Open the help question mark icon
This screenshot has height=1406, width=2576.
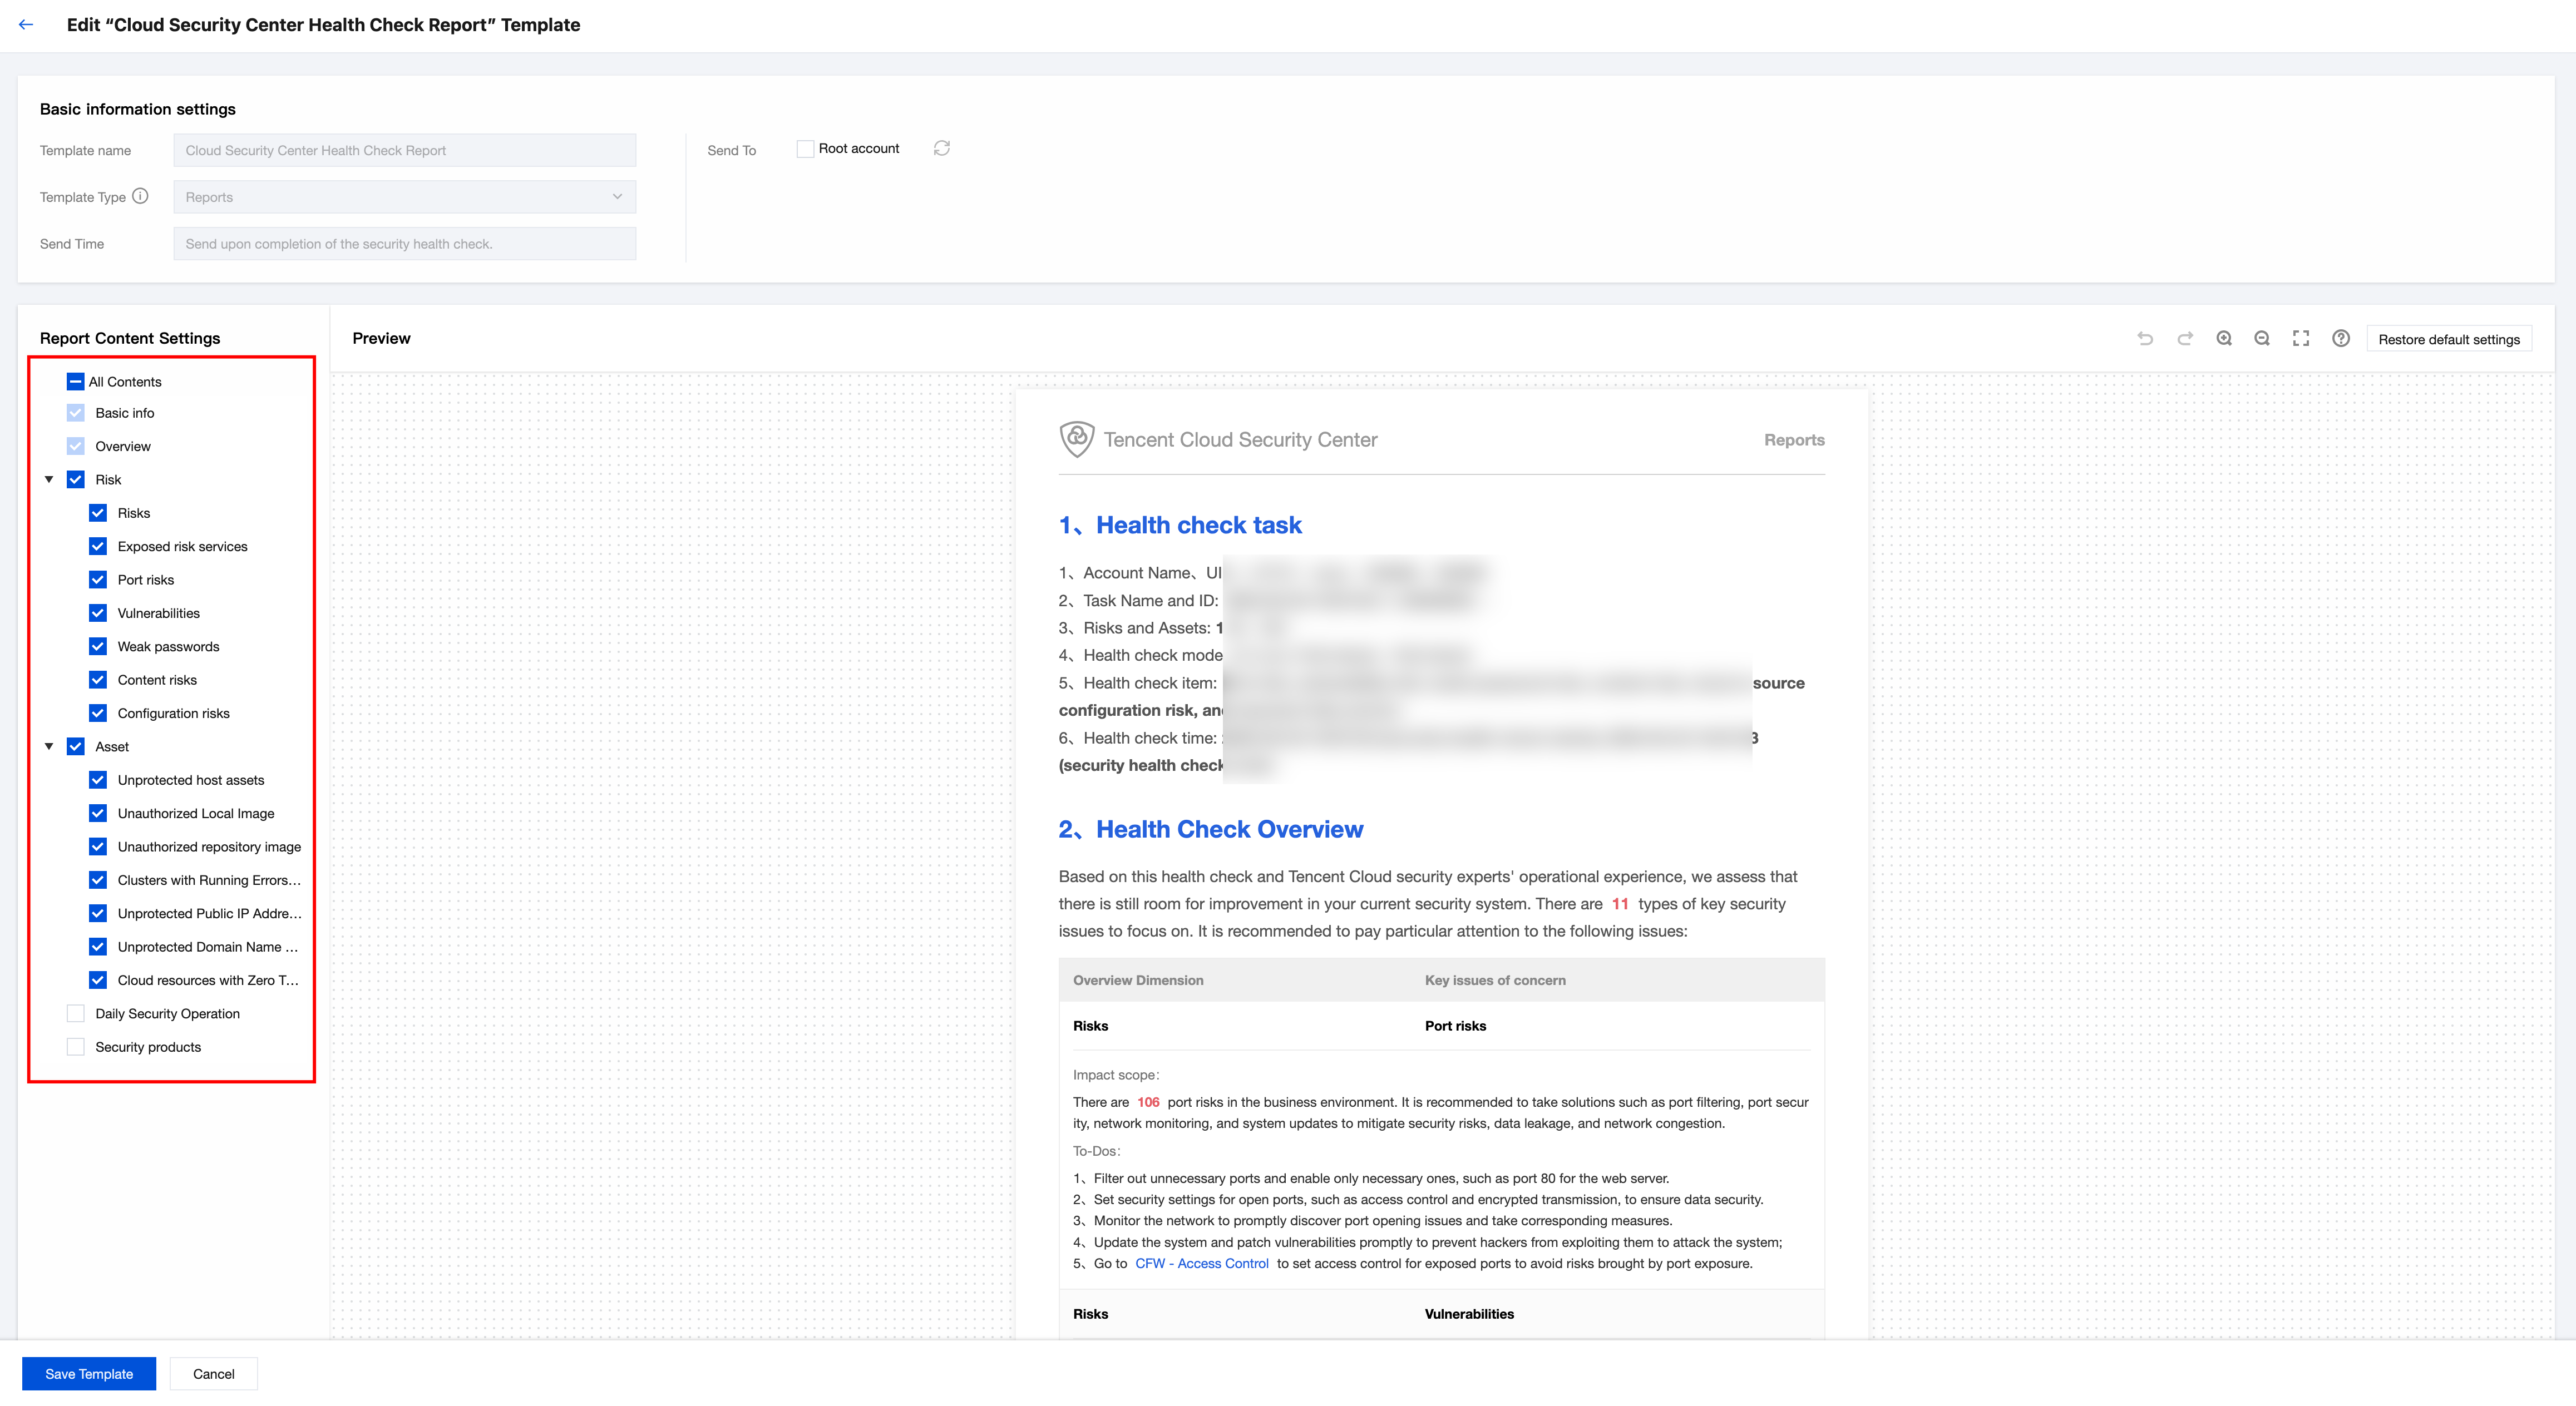(x=2341, y=339)
